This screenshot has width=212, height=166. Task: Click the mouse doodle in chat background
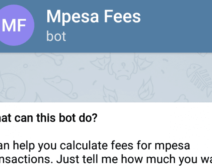[x=61, y=87]
